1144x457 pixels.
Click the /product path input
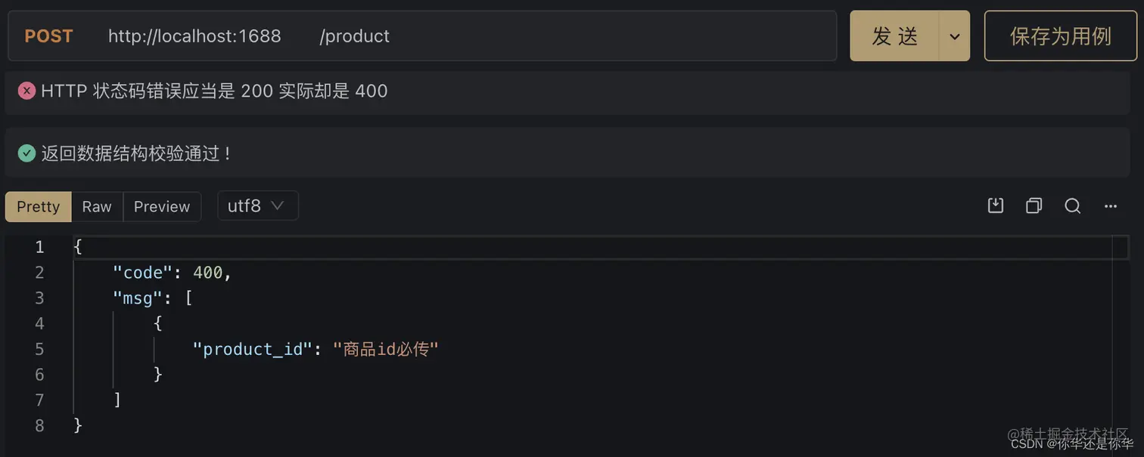[355, 36]
